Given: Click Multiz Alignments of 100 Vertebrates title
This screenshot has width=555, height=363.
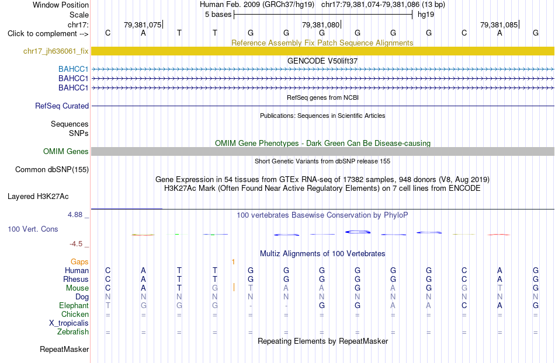Looking at the screenshot, I should [322, 253].
